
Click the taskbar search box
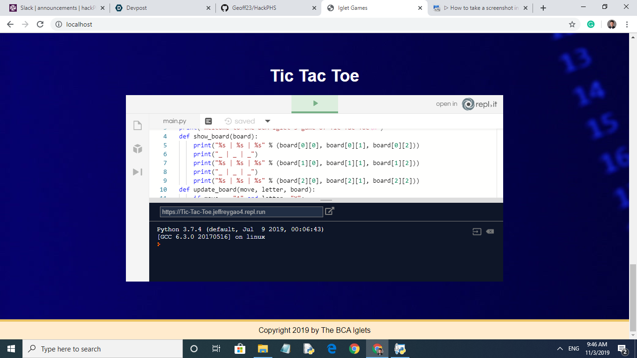[103, 349]
